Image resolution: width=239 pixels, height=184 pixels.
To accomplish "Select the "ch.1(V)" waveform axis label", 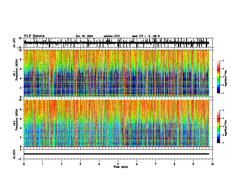I will click(14, 43).
